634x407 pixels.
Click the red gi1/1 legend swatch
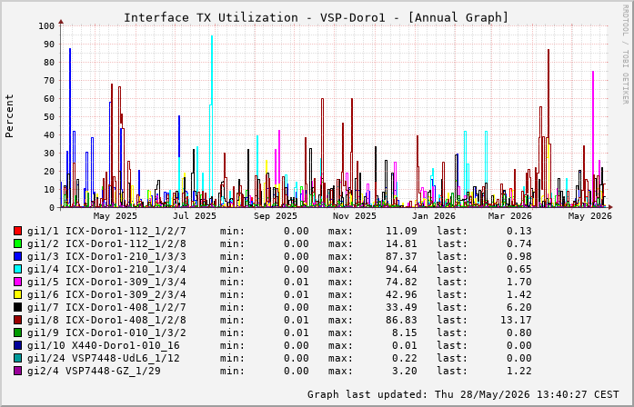pos(17,231)
